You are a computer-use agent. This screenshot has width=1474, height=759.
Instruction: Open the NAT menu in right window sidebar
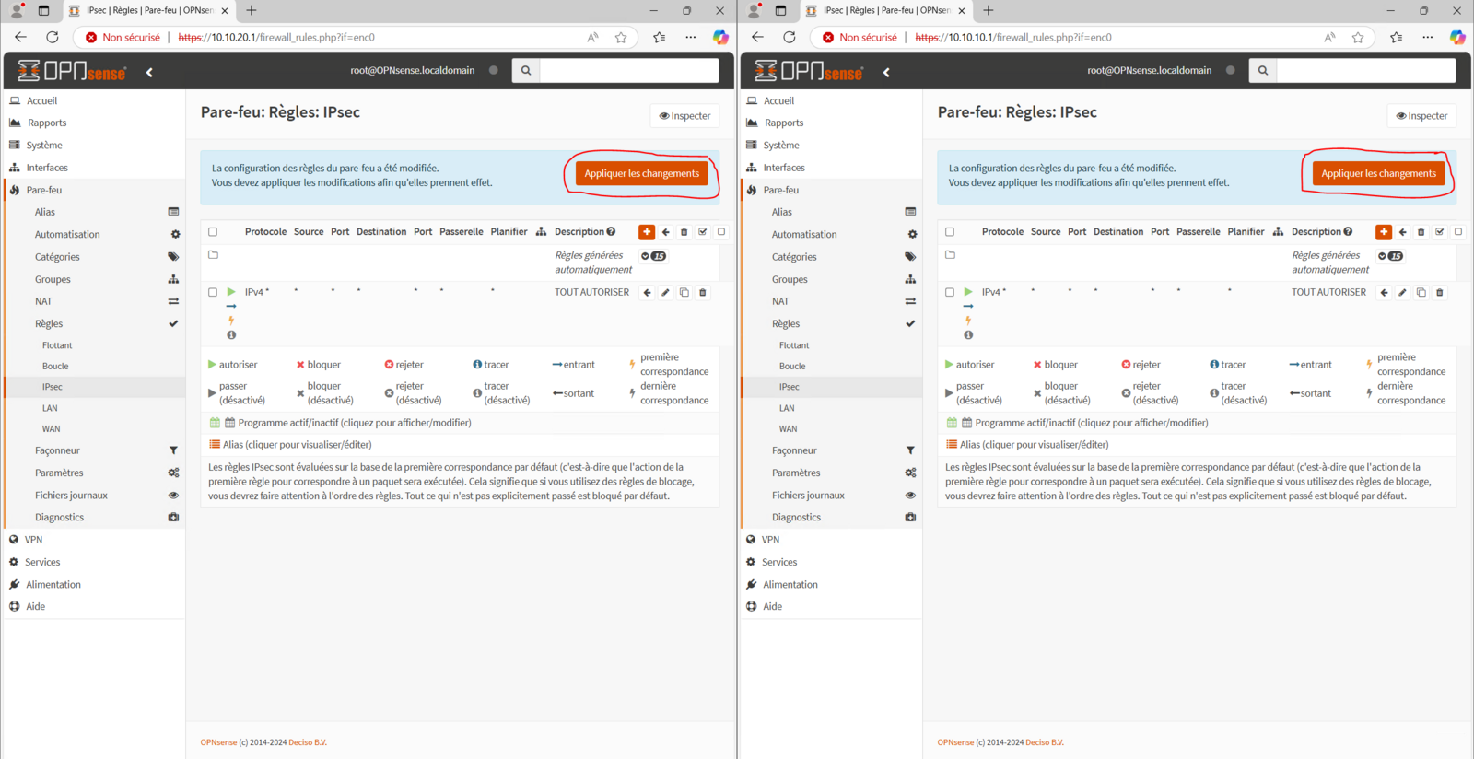(x=780, y=301)
